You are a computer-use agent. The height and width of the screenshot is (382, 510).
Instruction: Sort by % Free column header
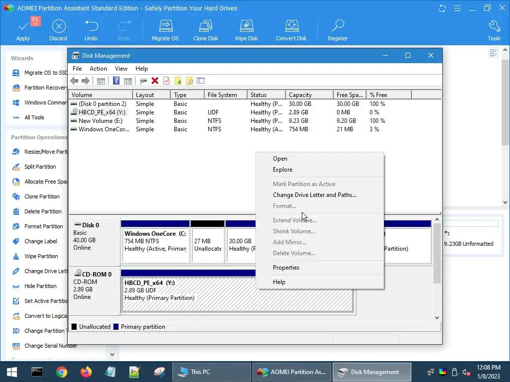tap(389, 95)
